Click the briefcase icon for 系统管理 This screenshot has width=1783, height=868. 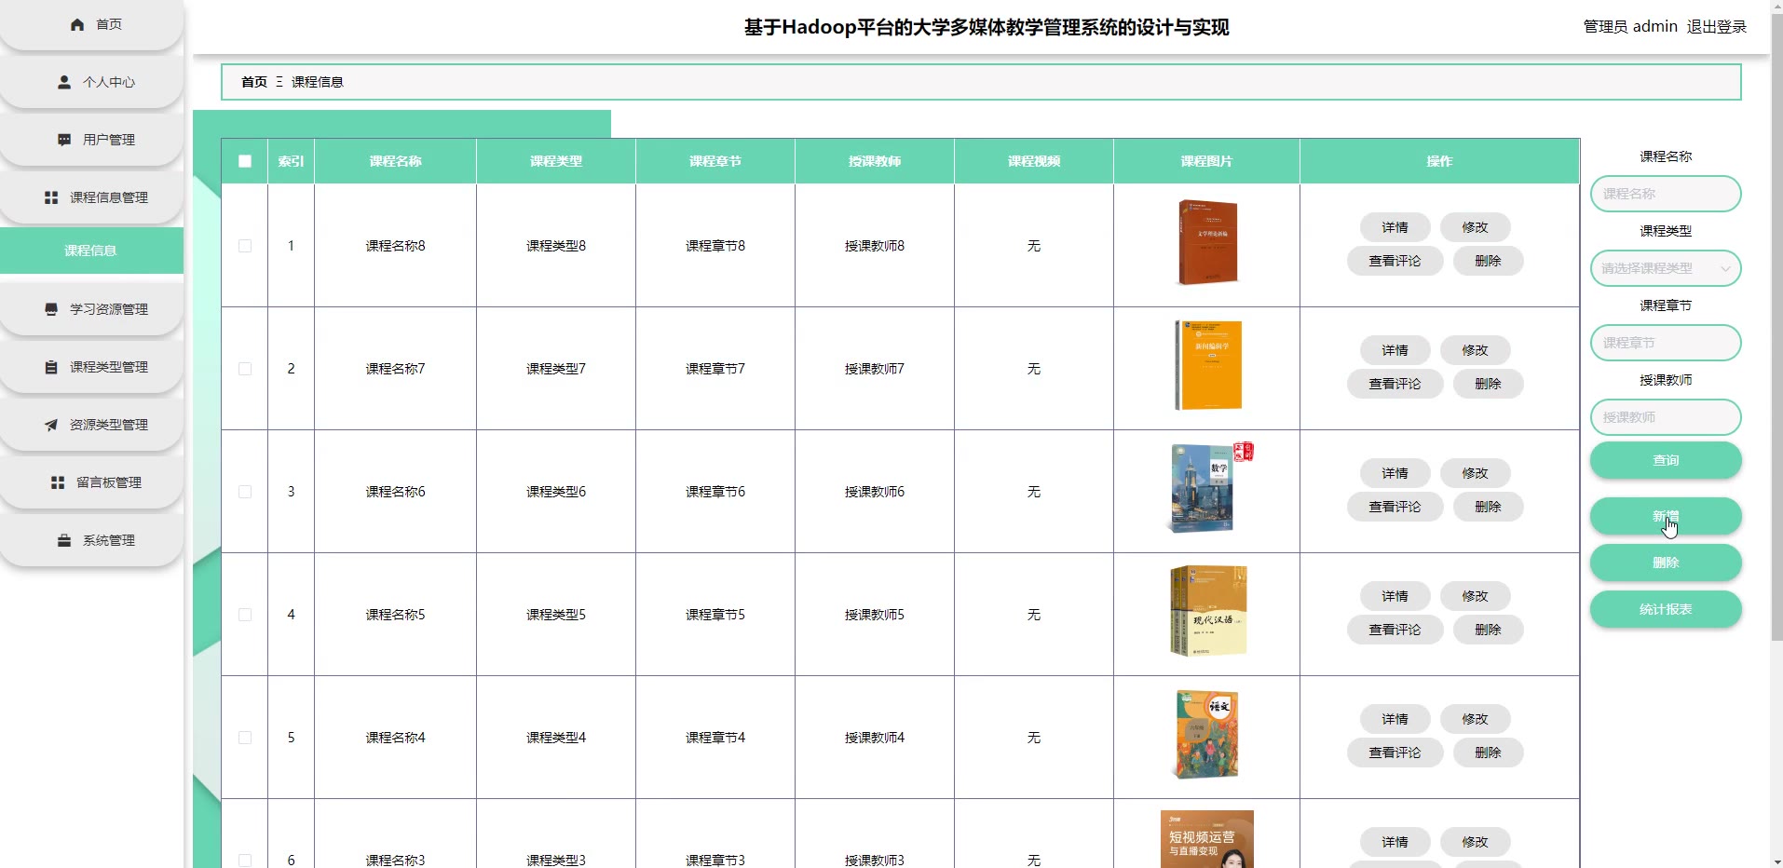click(64, 540)
